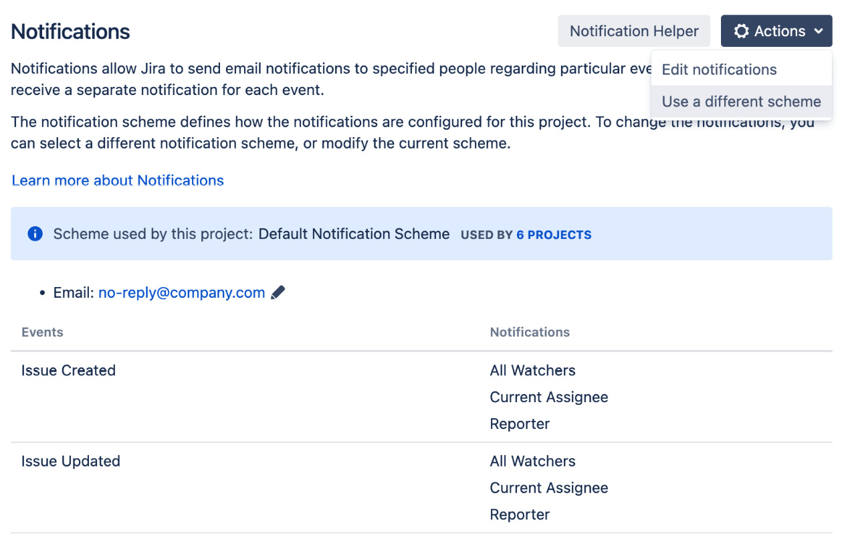Click the Notifications page heading
The image size is (842, 542).
coord(70,31)
